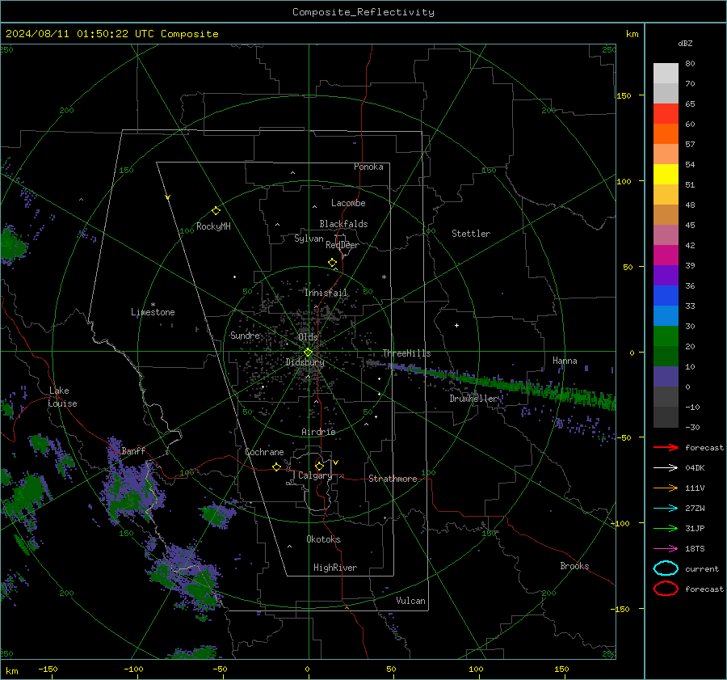
Task: Click the Didsbury label
Action: 305,362
